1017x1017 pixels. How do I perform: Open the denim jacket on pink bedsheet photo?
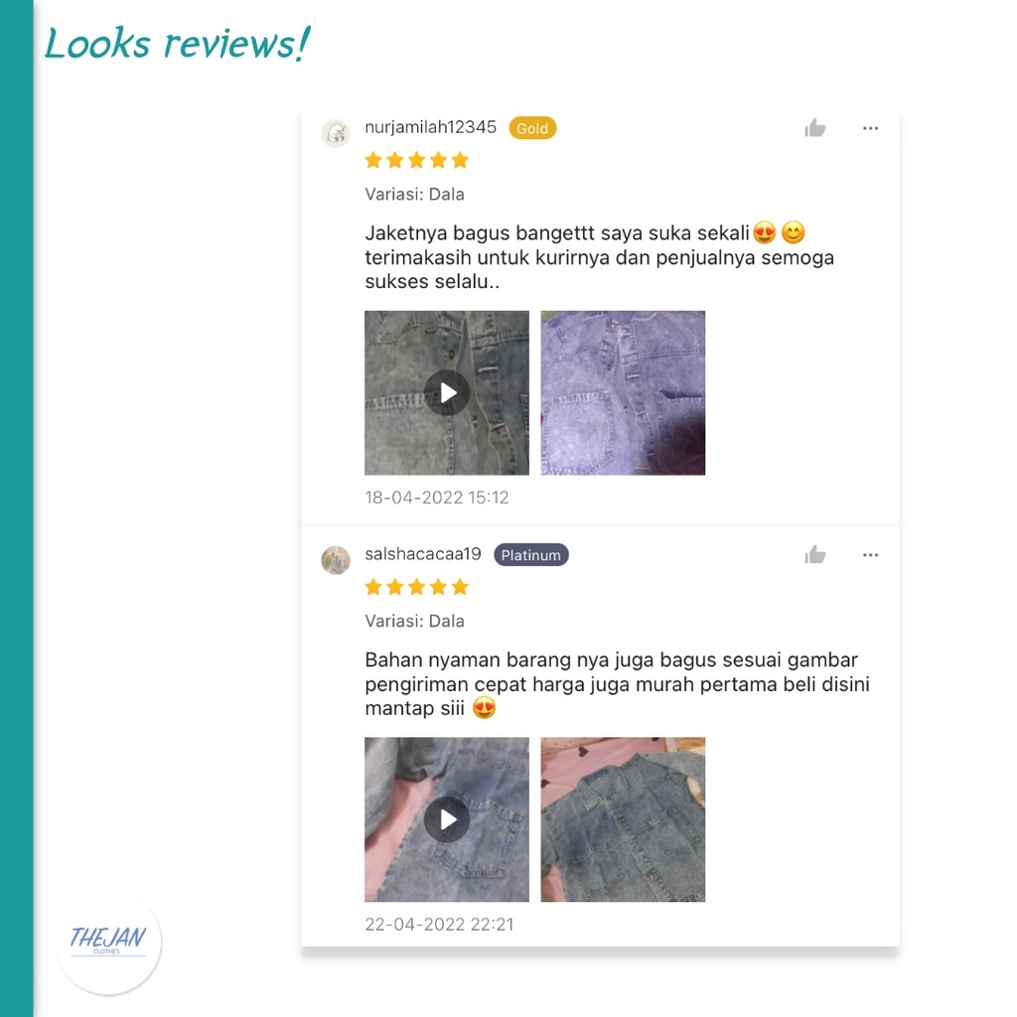(x=624, y=819)
